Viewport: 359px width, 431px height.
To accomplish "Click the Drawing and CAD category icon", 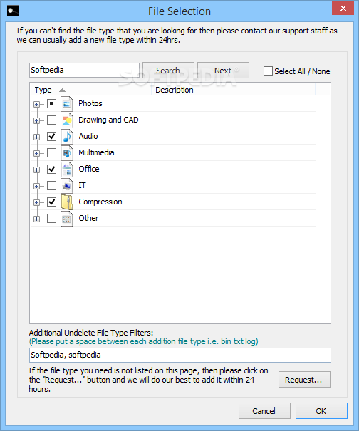I will click(x=67, y=120).
